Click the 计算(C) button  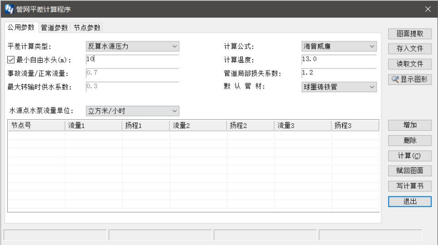pos(410,156)
